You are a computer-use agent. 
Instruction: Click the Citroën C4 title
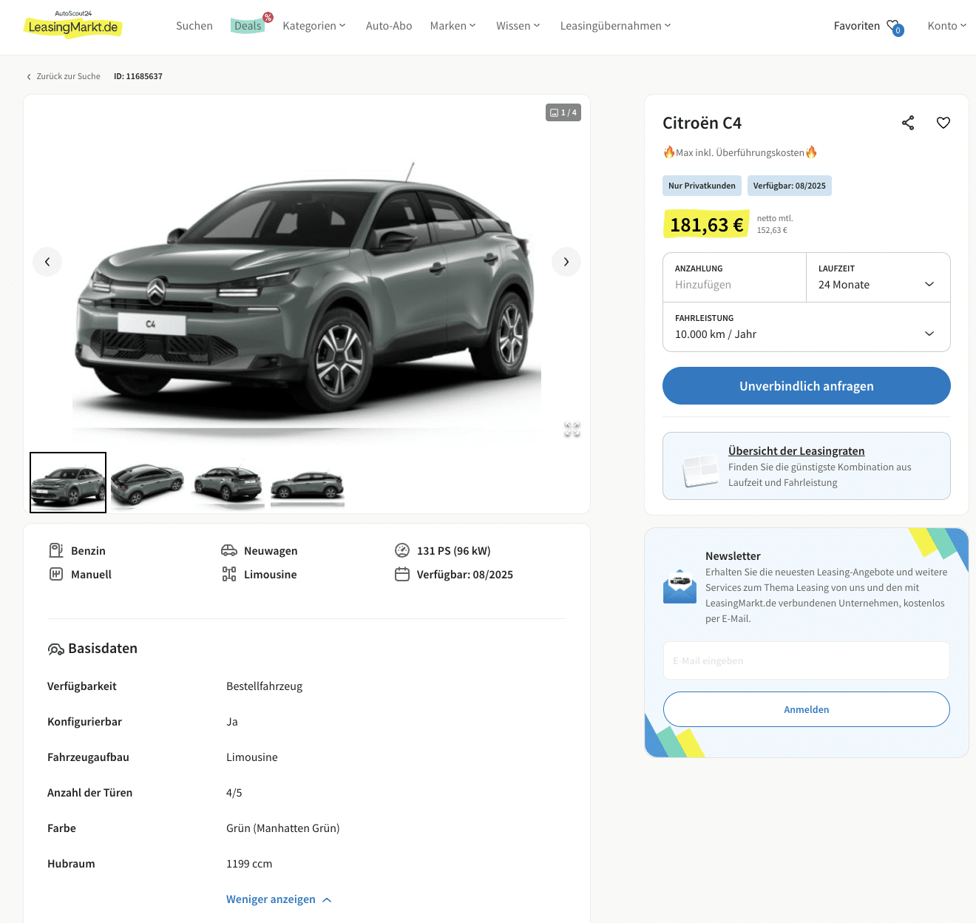(702, 123)
